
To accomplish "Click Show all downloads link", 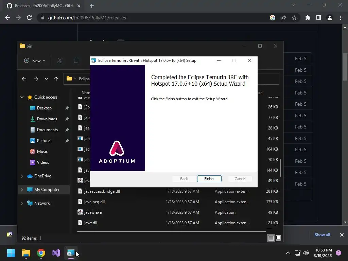I will [322, 235].
